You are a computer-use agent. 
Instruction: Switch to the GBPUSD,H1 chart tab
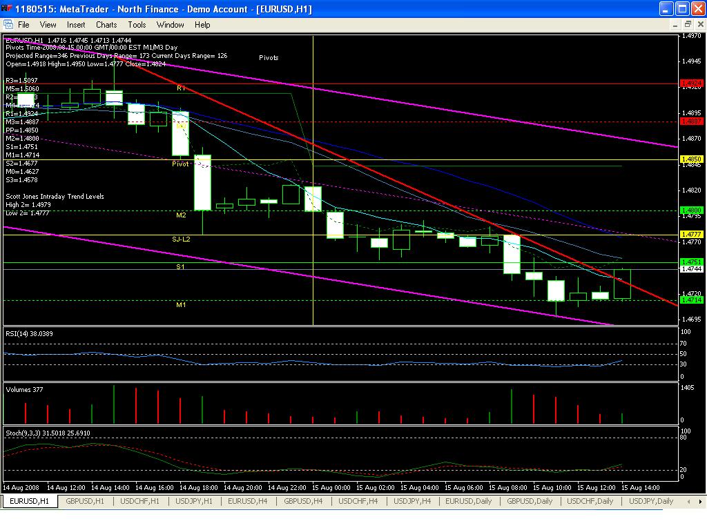(86, 501)
